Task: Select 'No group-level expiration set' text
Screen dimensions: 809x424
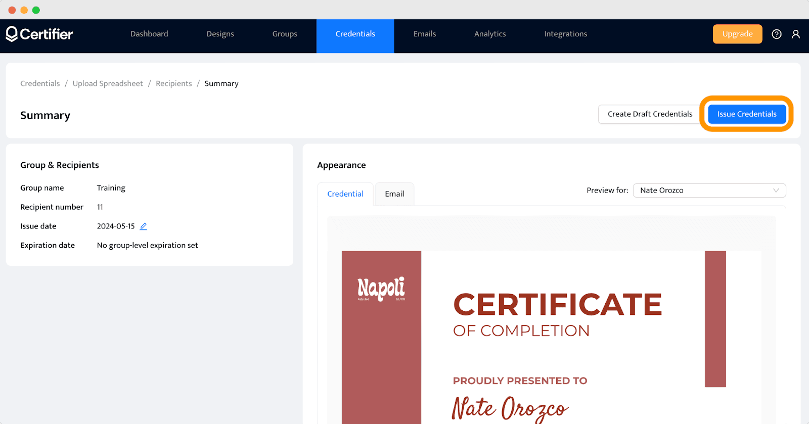Action: (x=147, y=246)
